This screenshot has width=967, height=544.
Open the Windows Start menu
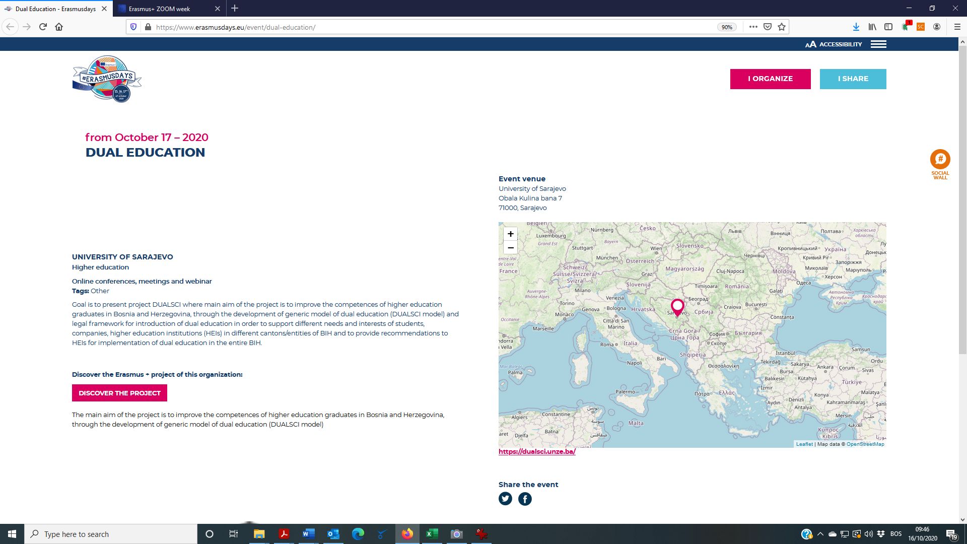(12, 534)
